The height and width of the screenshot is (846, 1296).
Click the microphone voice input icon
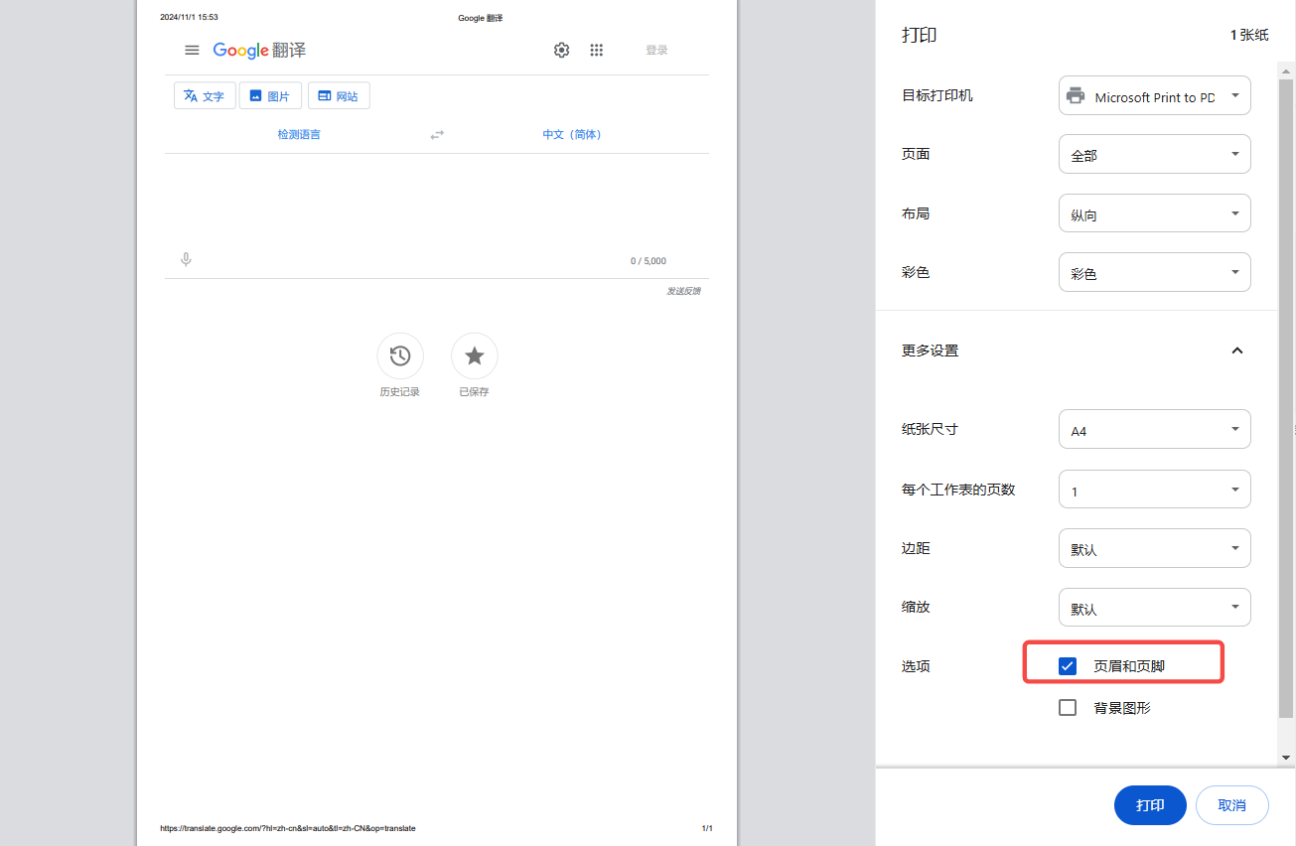click(186, 260)
